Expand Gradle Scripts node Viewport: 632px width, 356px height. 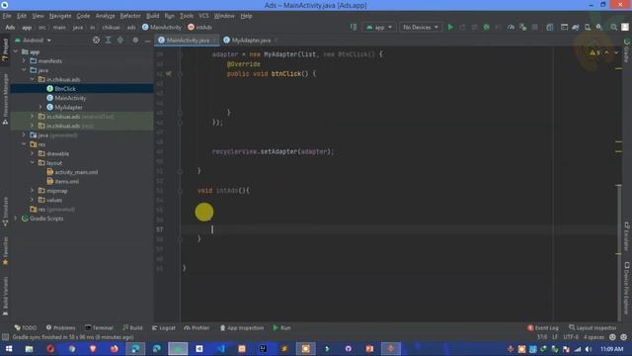16,219
